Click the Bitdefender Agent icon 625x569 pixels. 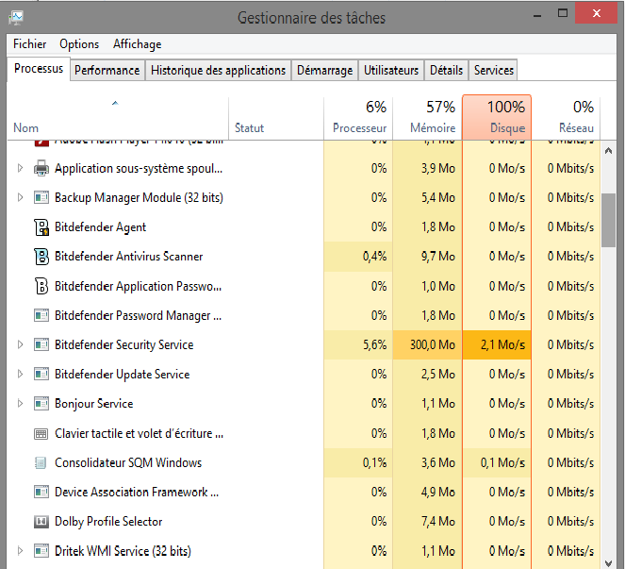point(41,227)
